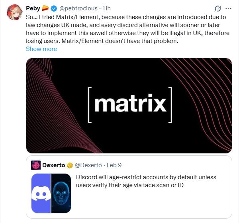
Task: Open quoted text about Discord age-restriction
Action: [146, 181]
